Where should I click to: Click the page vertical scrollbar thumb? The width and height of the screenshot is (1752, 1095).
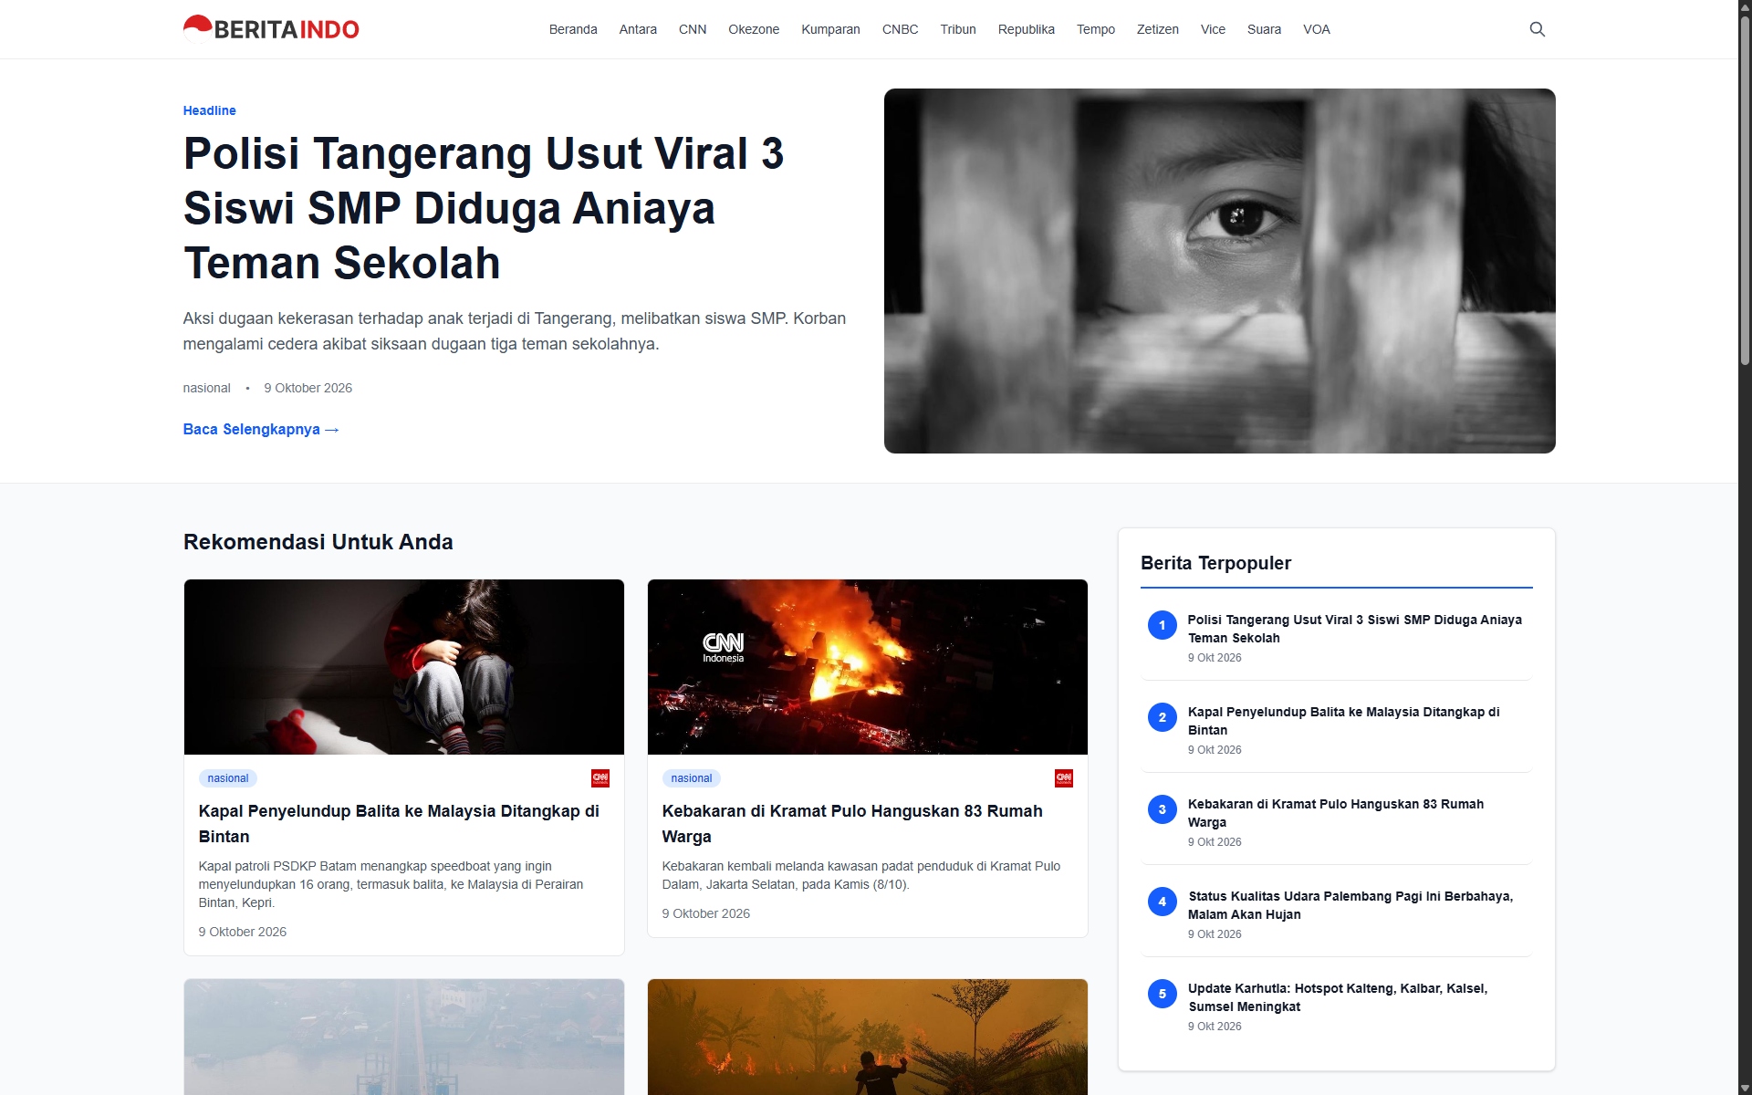pyautogui.click(x=1745, y=192)
